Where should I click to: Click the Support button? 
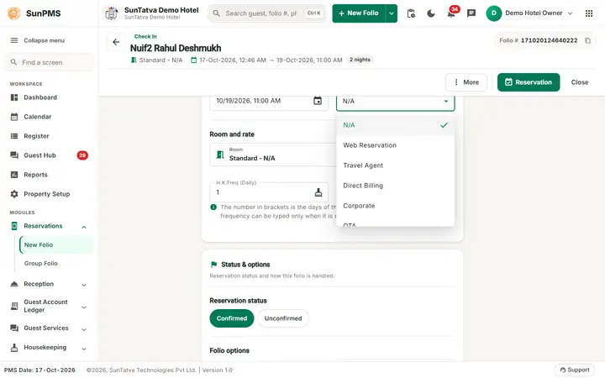pos(575,370)
